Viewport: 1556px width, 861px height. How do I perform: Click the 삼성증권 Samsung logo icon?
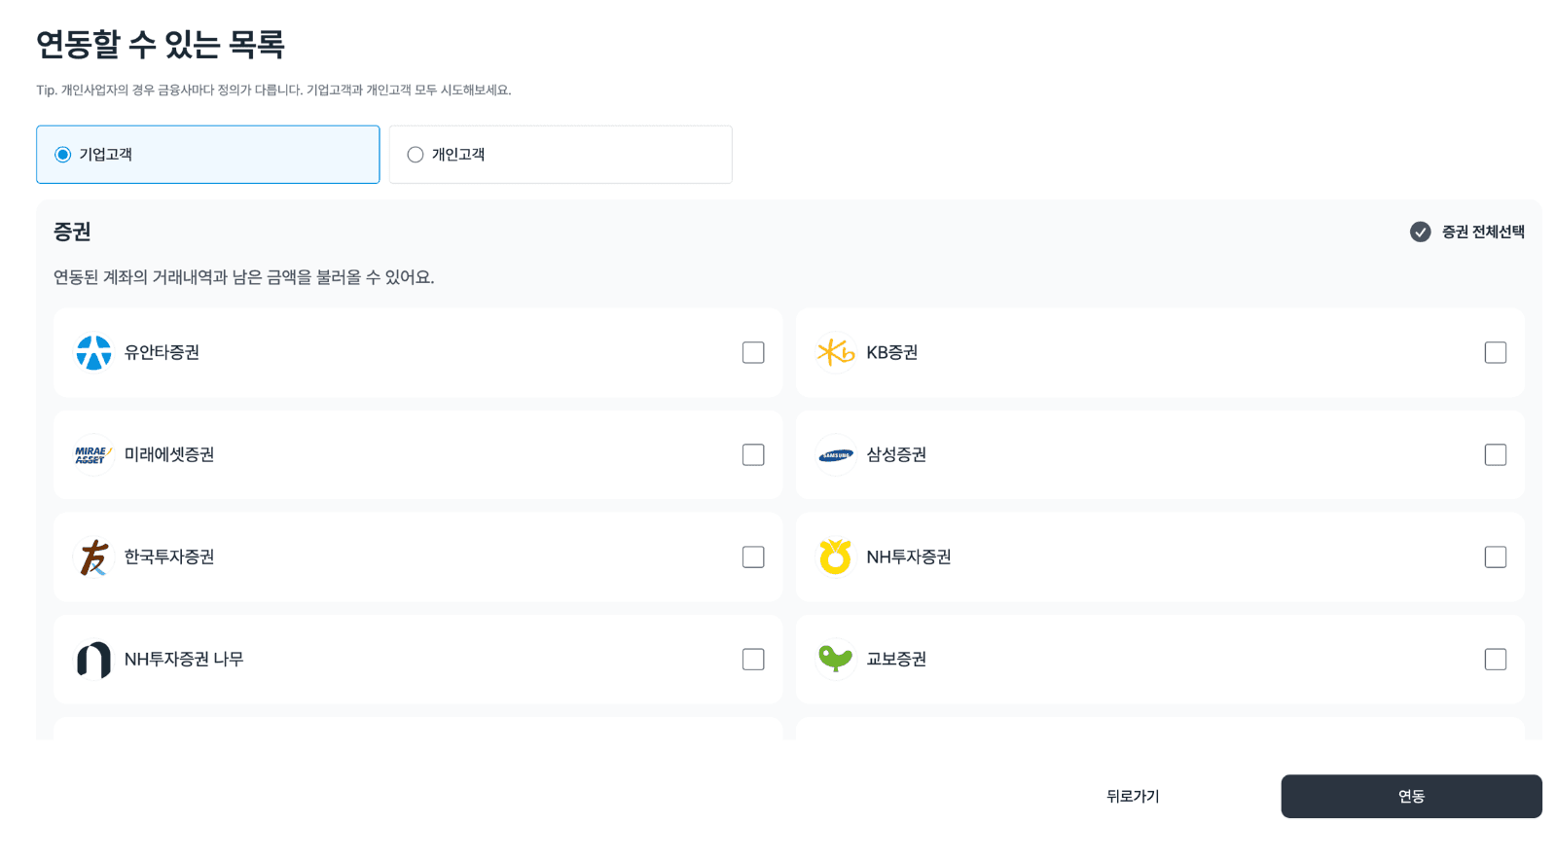pos(836,455)
